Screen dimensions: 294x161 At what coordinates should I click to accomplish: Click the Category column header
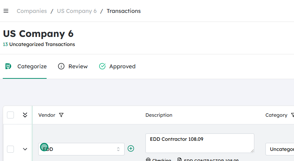[276, 115]
